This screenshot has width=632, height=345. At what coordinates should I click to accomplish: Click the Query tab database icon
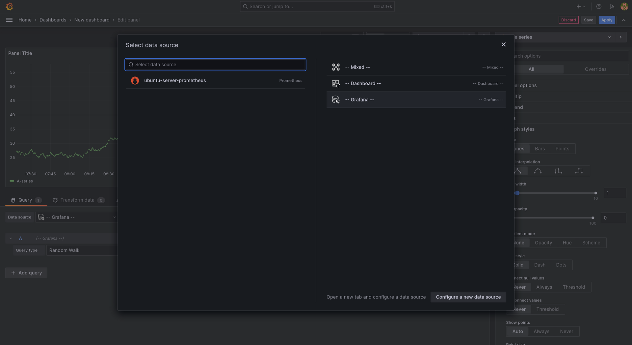pos(13,200)
